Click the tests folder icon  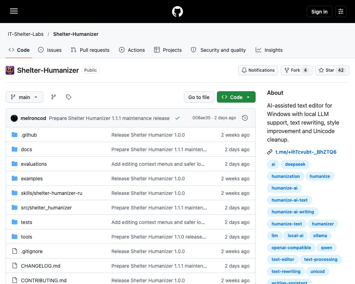coord(15,222)
